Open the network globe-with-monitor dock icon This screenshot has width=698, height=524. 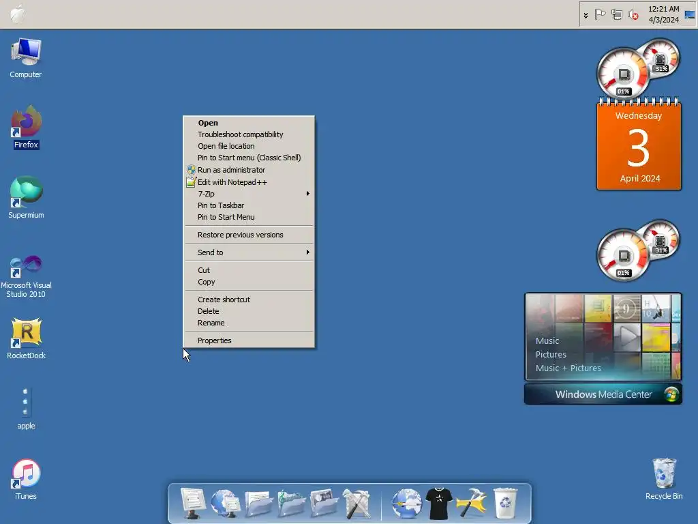225,504
